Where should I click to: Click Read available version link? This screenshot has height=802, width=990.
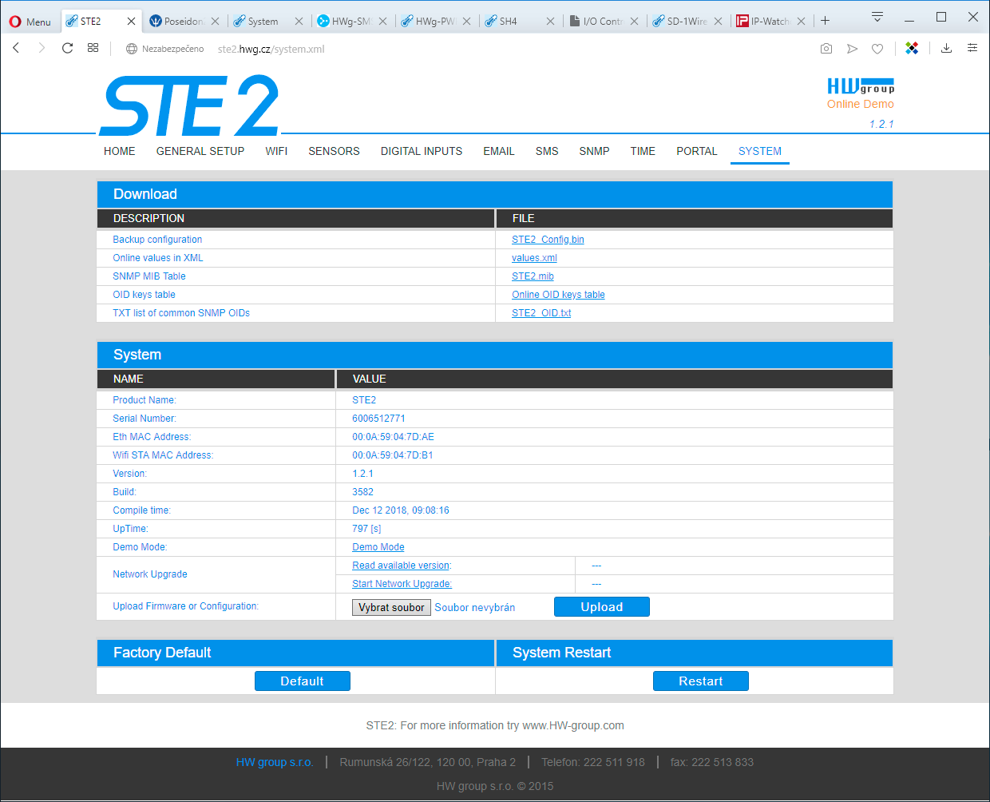[x=401, y=566]
